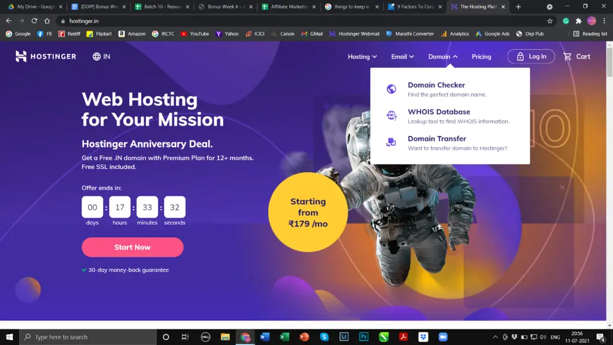The image size is (613, 345).
Task: Click the Log In button
Action: [x=531, y=56]
